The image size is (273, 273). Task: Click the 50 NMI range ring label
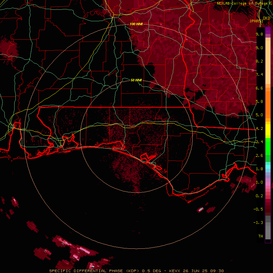pos(136,80)
